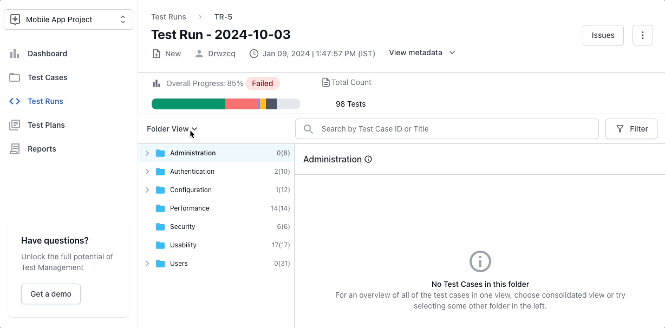The image size is (665, 328).
Task: Open the Mobile App Project switcher
Action: point(68,19)
